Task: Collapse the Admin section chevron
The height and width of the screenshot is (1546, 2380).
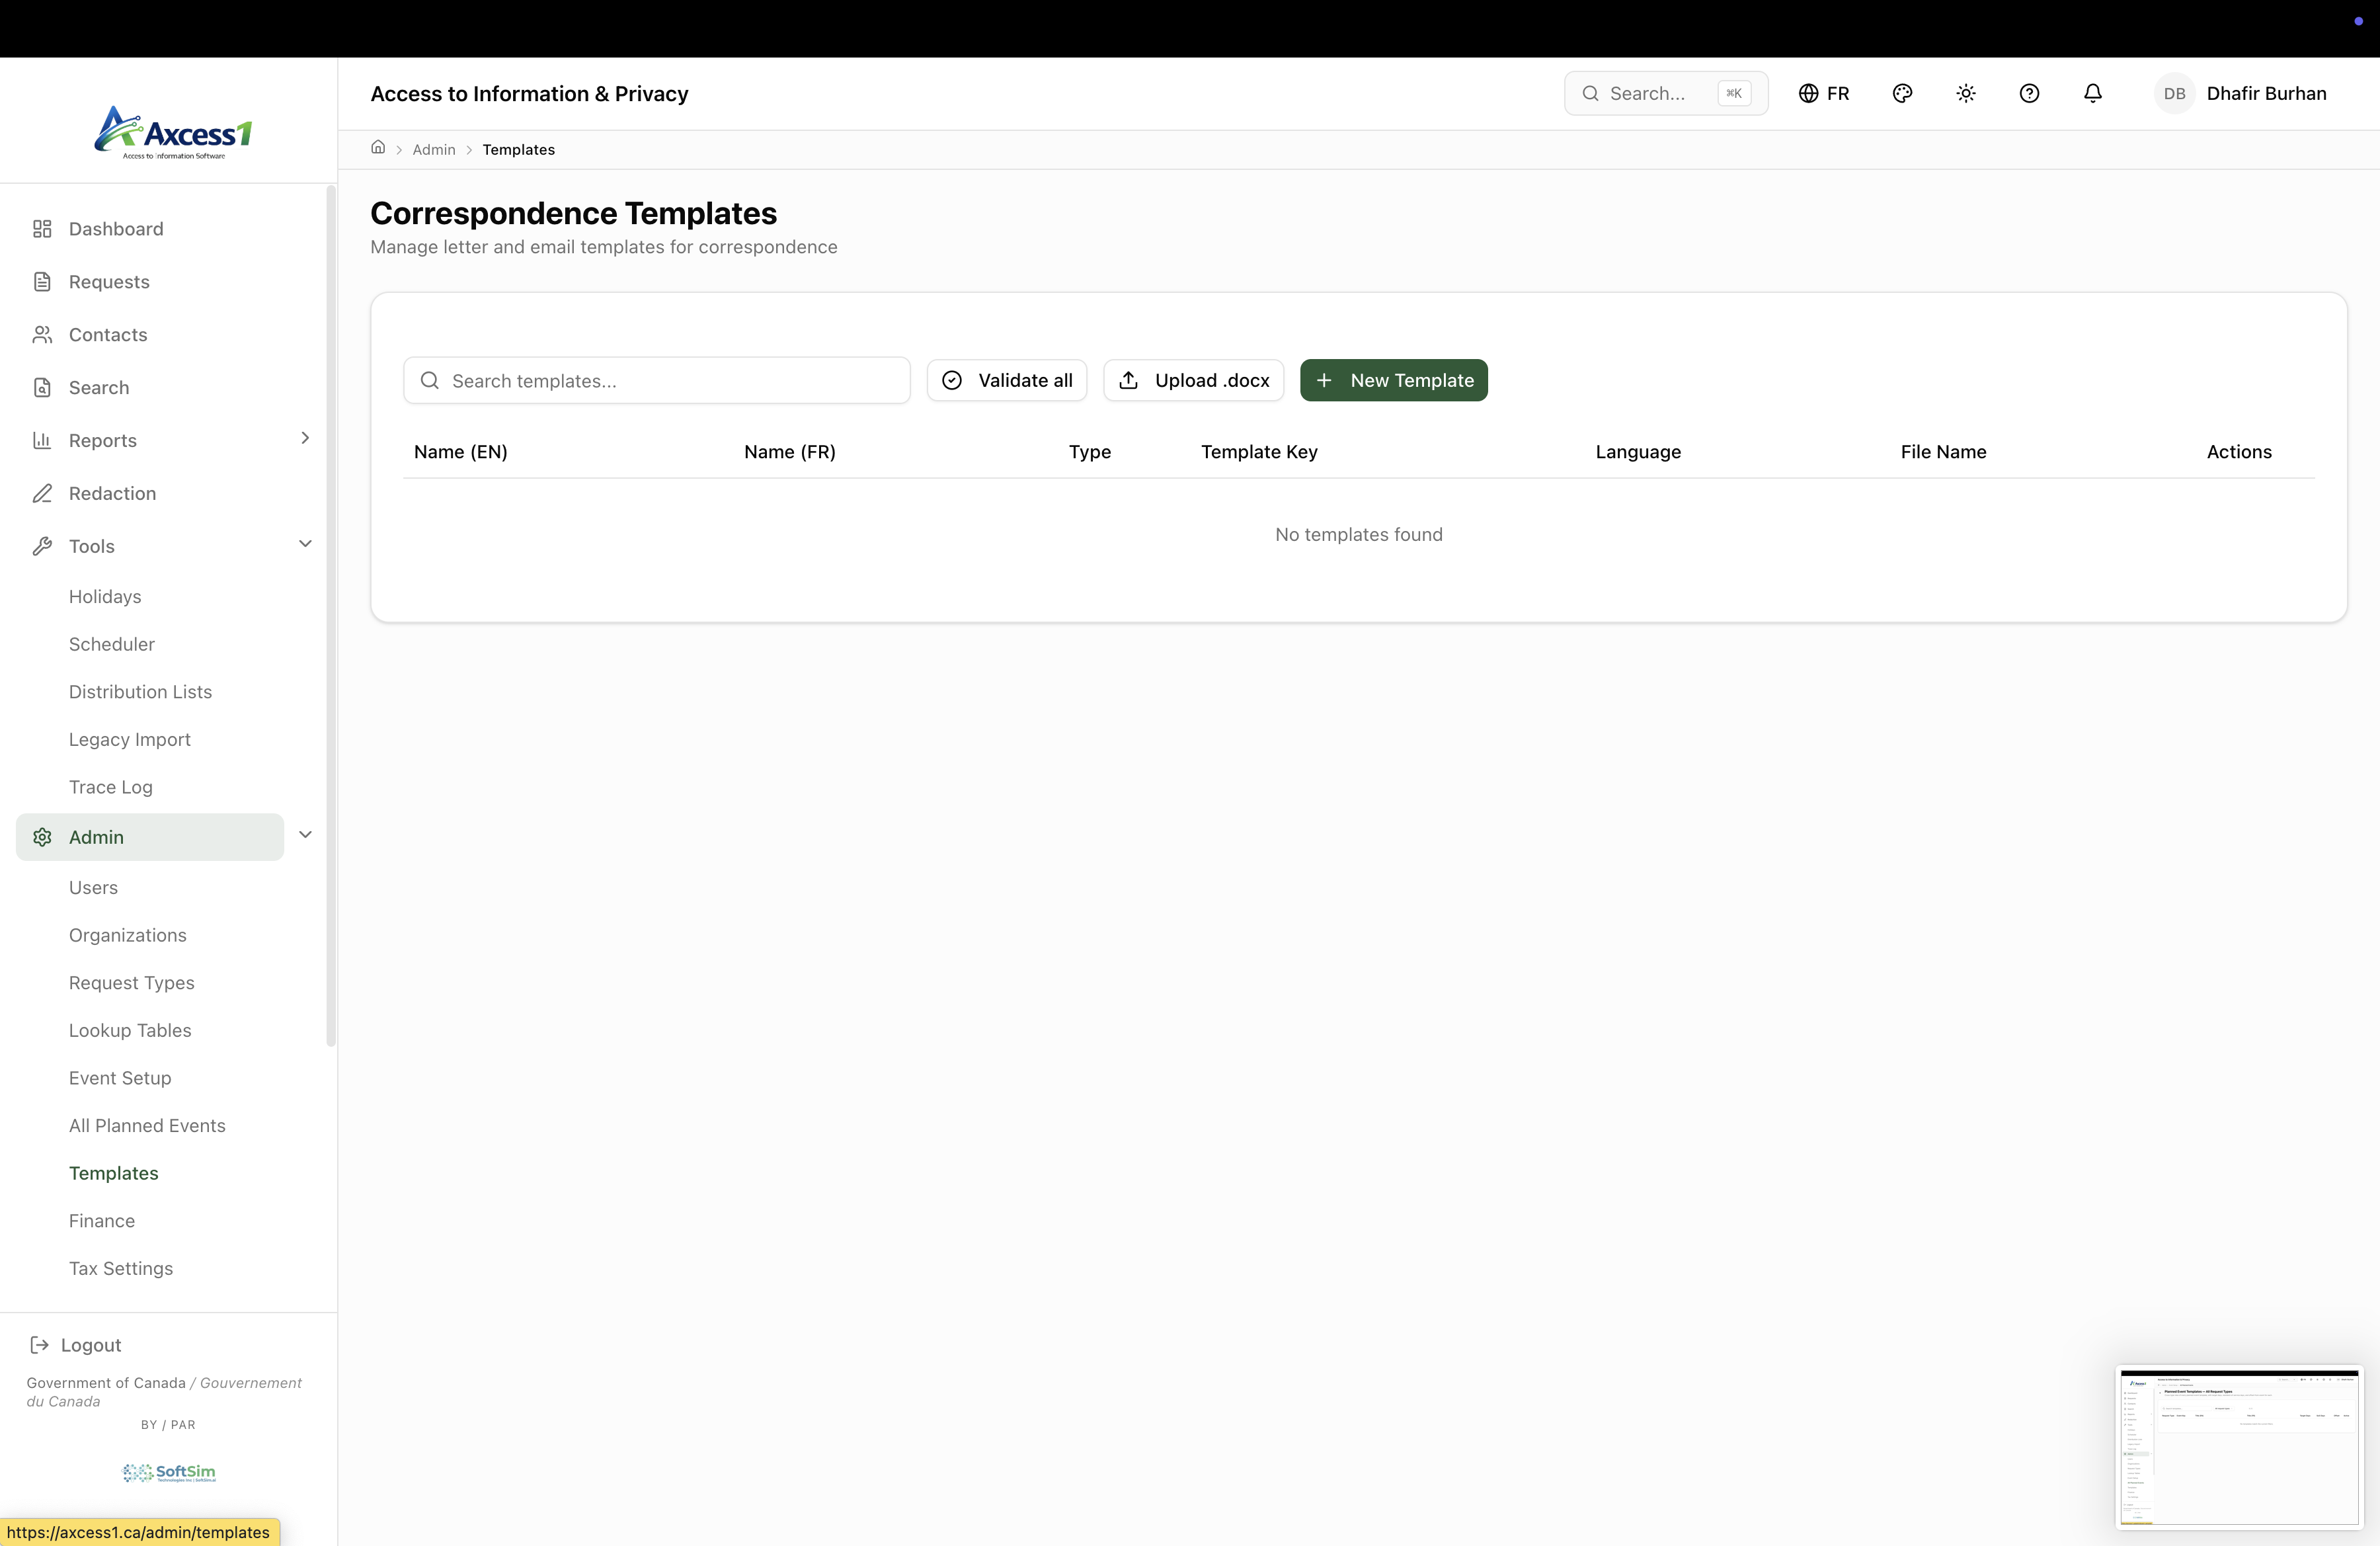Action: (x=305, y=835)
